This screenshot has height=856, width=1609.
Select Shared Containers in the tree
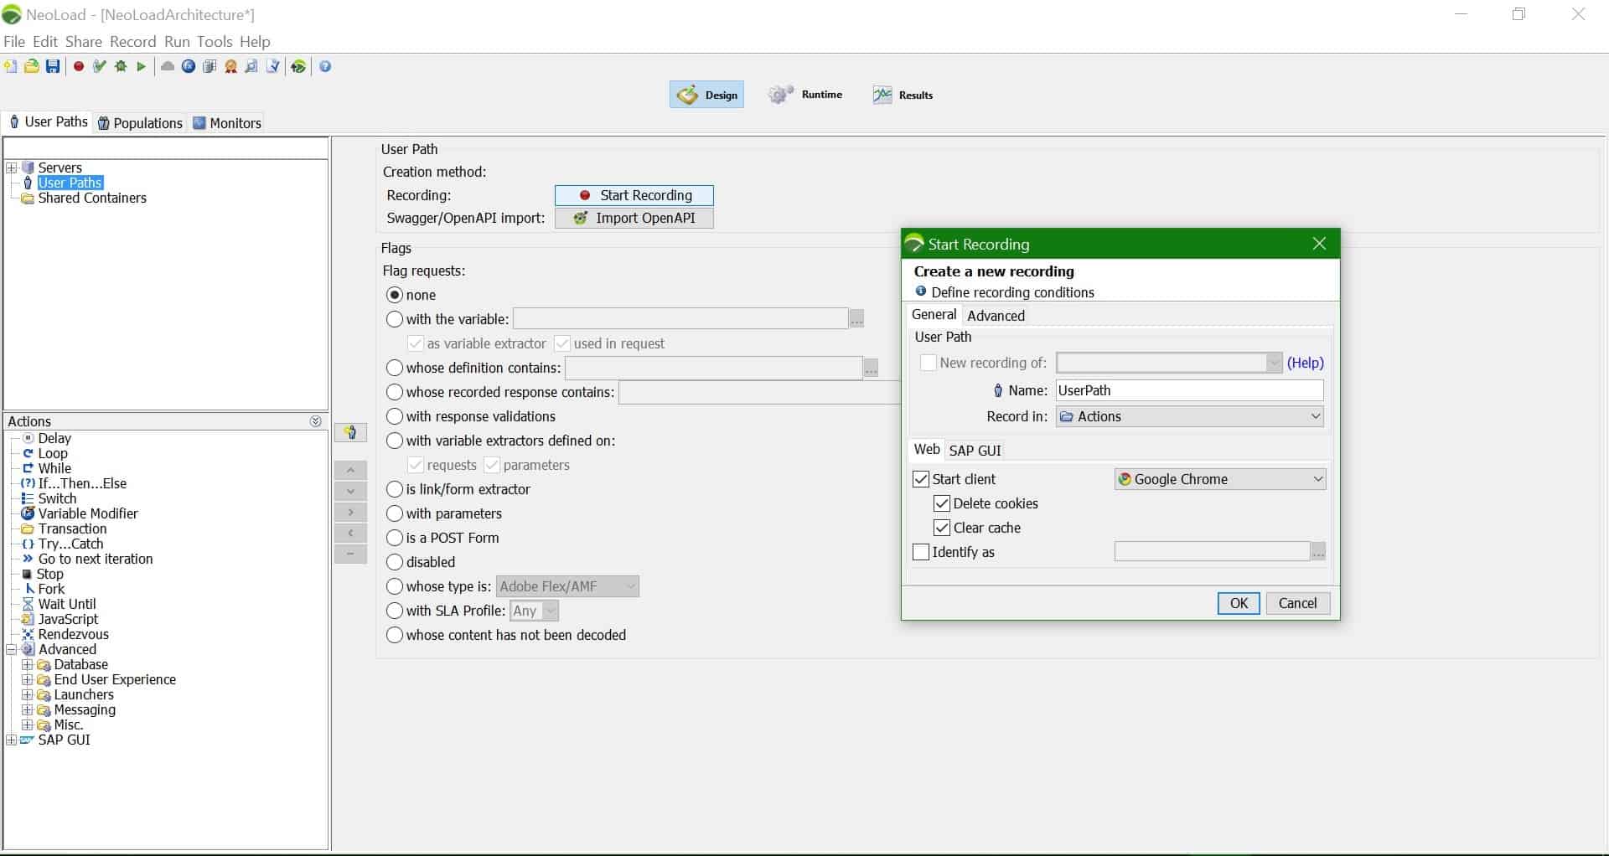point(92,198)
